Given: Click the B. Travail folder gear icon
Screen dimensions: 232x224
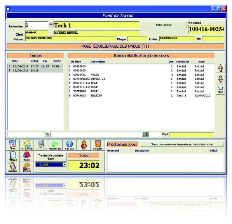Looking at the screenshot, I should 27,145.
